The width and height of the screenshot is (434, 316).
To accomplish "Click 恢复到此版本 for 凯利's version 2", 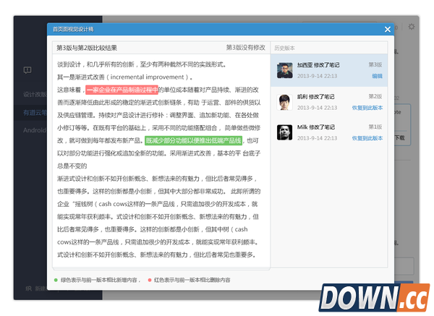I will coord(367,107).
